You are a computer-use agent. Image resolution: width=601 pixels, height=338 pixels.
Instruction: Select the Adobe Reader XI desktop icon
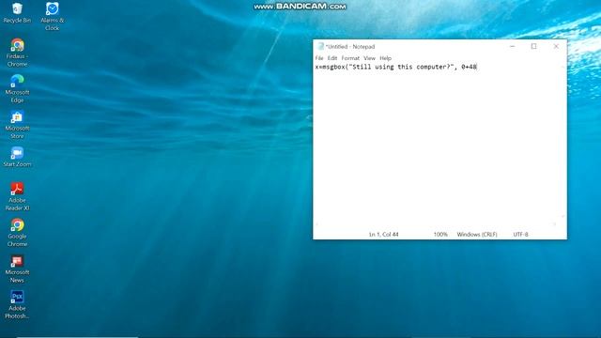(17, 196)
